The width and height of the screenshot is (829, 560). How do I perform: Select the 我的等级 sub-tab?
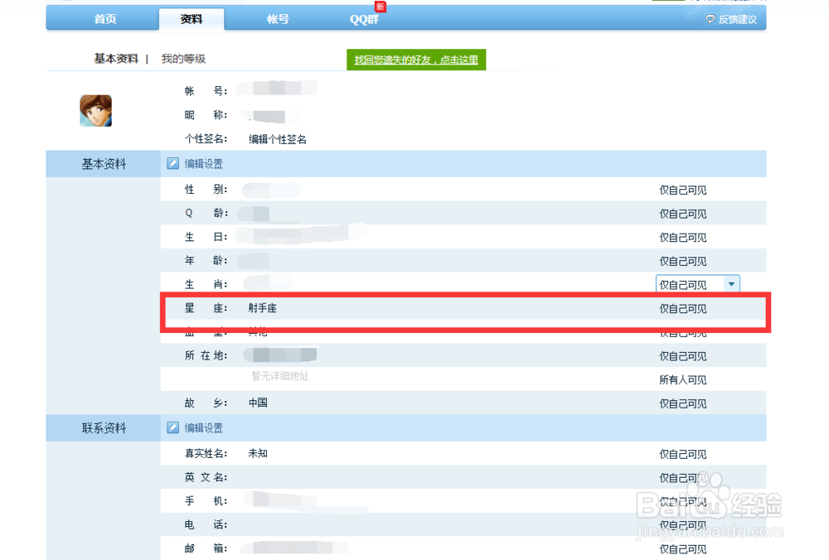click(184, 59)
